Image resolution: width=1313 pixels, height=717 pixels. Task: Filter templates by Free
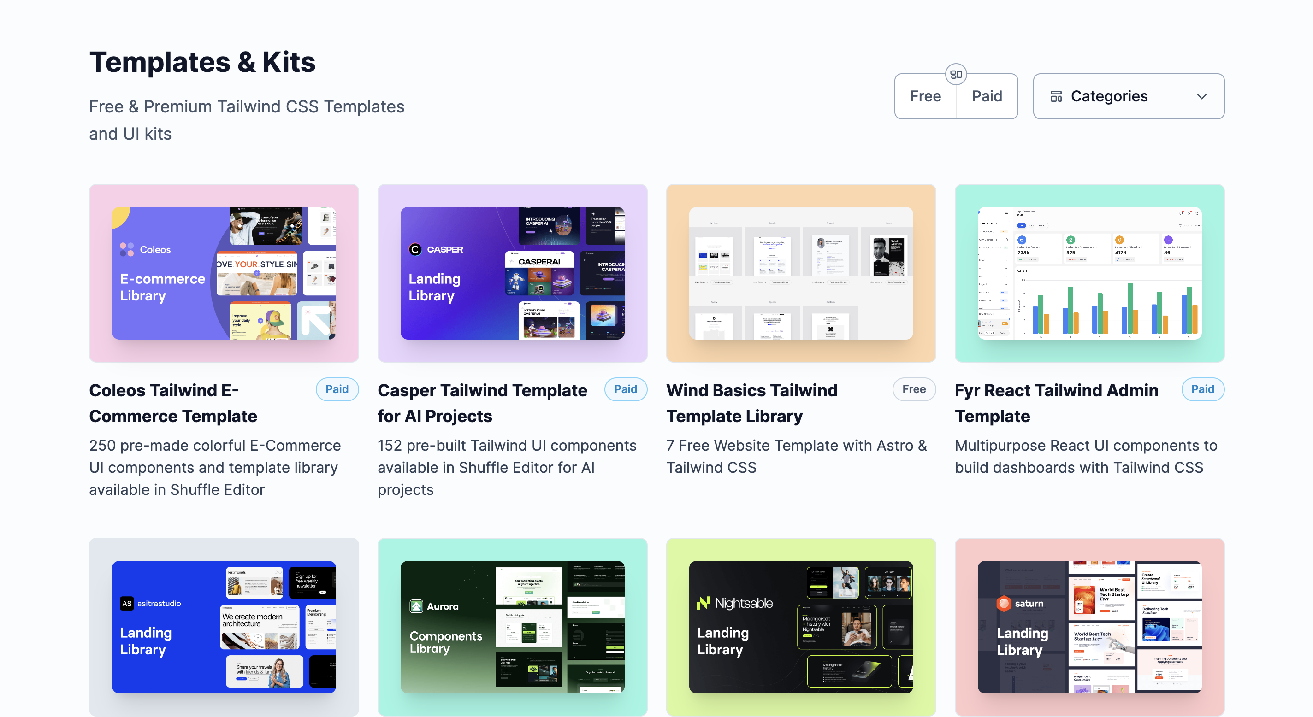click(925, 96)
